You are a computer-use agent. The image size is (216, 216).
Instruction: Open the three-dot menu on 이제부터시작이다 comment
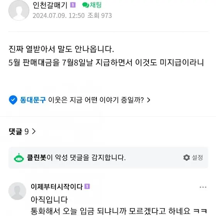[203, 187]
